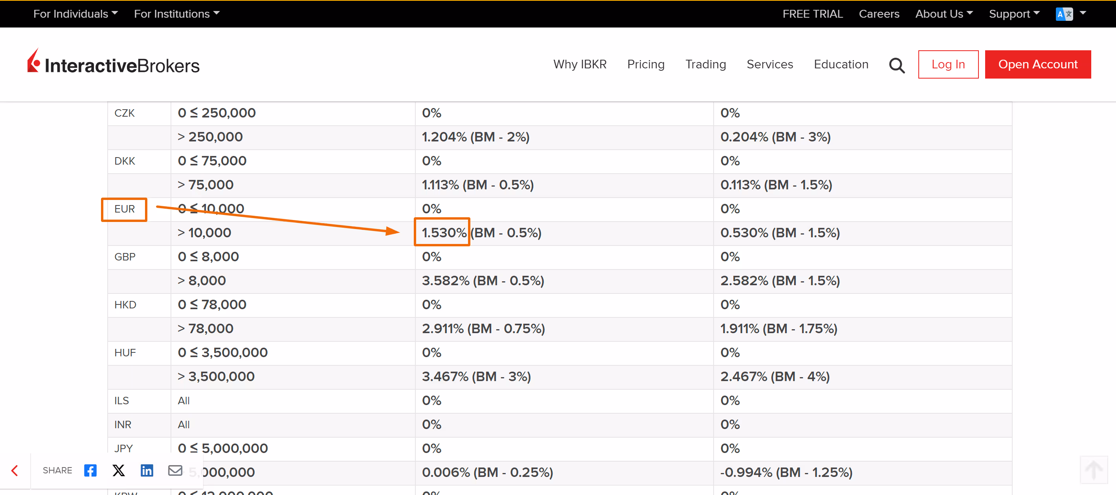Image resolution: width=1116 pixels, height=495 pixels.
Task: Share page on Facebook
Action: pos(90,470)
